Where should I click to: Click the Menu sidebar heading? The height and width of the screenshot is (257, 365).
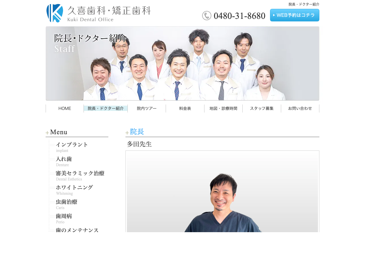click(x=59, y=132)
